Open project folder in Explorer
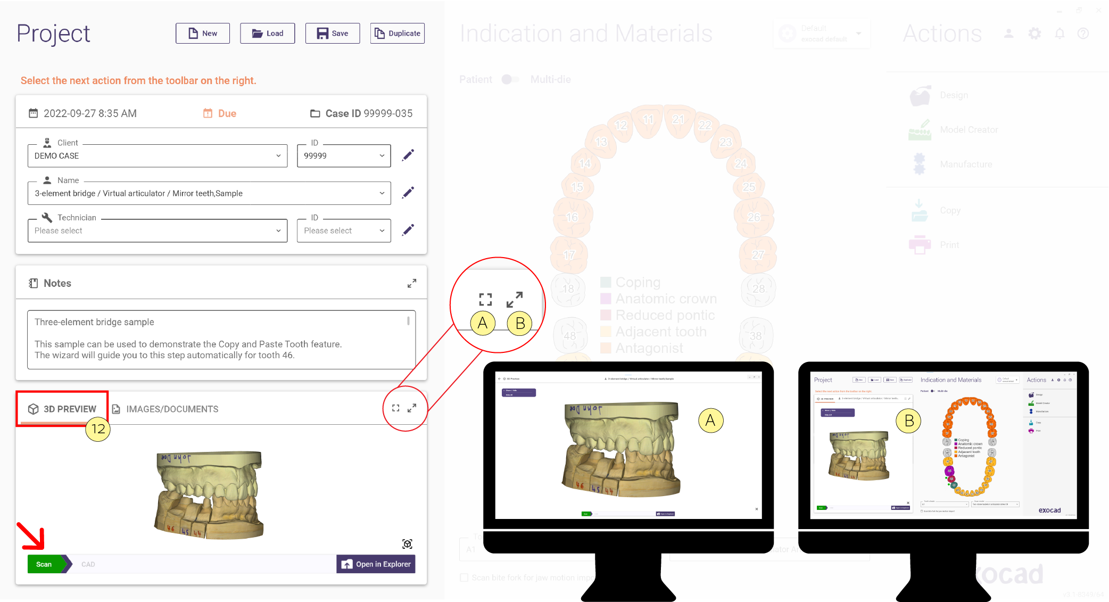The width and height of the screenshot is (1109, 602). pyautogui.click(x=376, y=564)
